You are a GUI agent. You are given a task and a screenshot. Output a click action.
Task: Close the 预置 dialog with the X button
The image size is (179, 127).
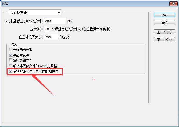coord(173,4)
